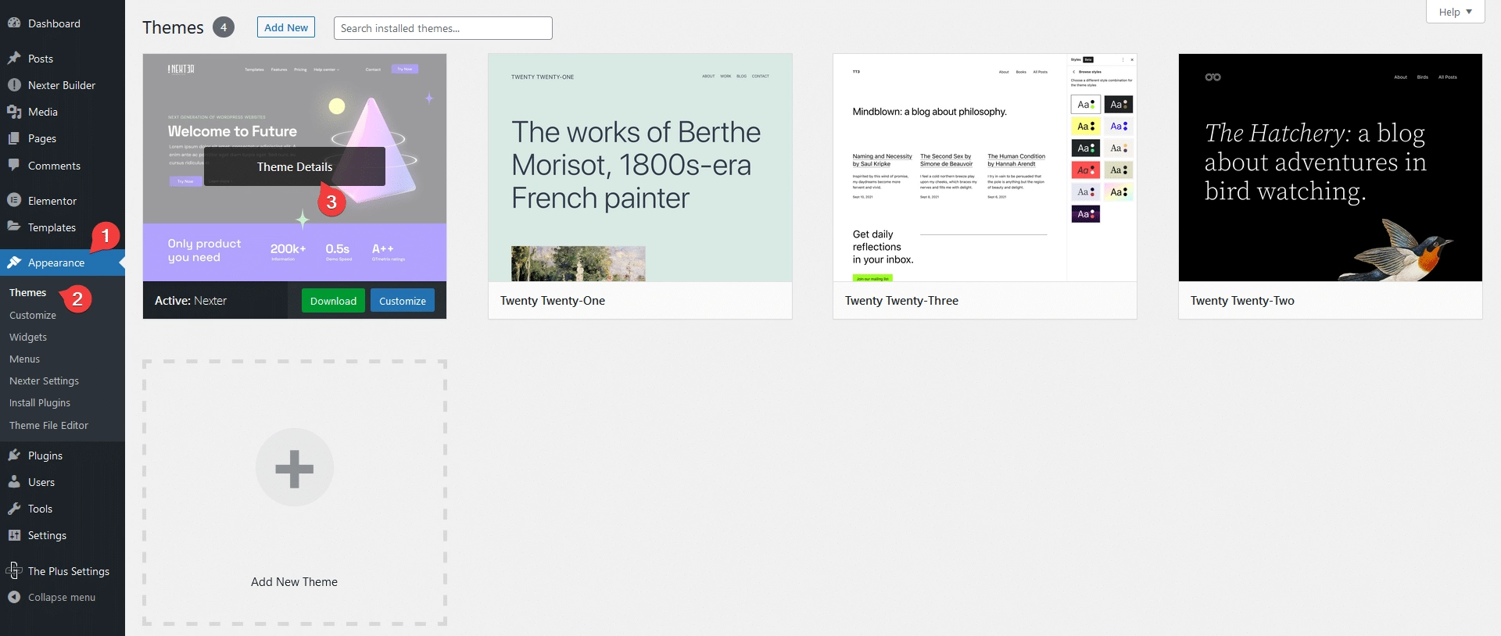Click the theme count badge 4
The height and width of the screenshot is (636, 1501).
click(x=224, y=27)
